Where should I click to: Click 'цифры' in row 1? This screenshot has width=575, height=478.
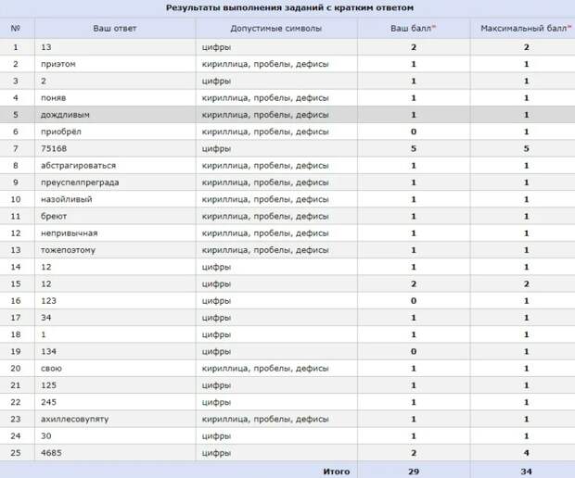tap(216, 47)
